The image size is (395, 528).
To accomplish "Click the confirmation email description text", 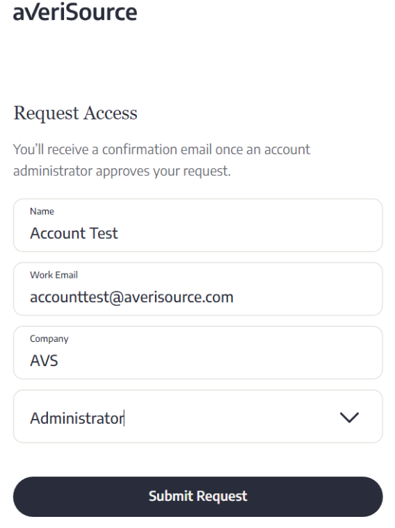I will 161,160.
